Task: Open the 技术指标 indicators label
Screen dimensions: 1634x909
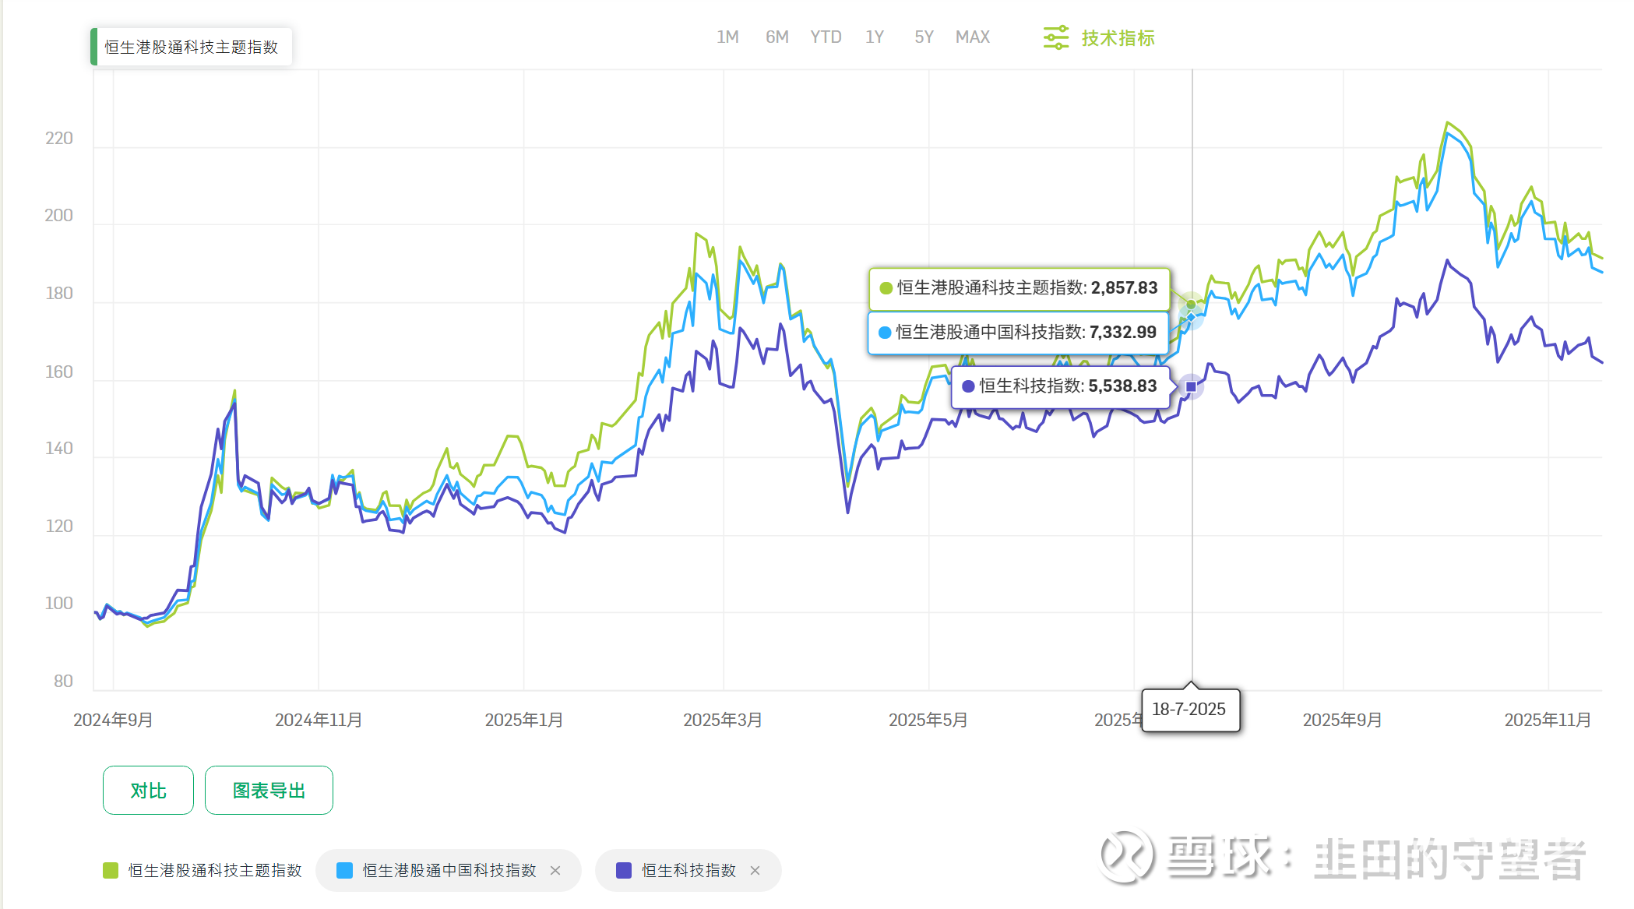Action: pyautogui.click(x=1118, y=37)
